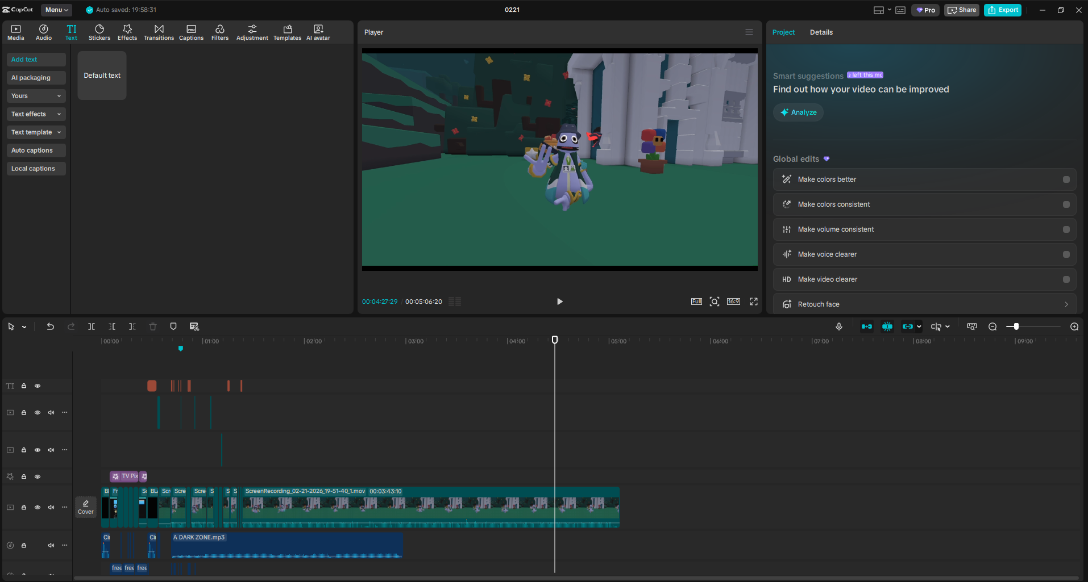Hide the effects track with eye icon
1088x582 pixels.
[38, 477]
